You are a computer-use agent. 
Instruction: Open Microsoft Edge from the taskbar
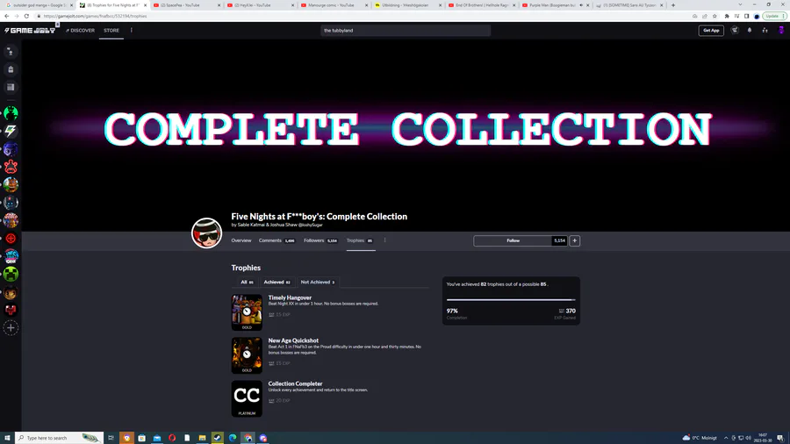click(233, 438)
